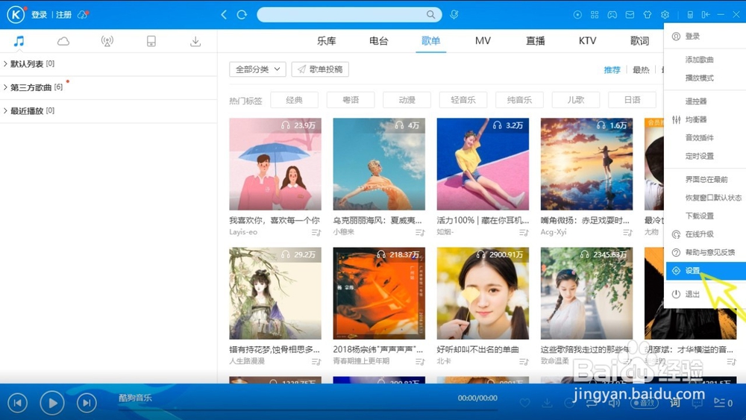Click the KuGou logo avatar
Screen dimensions: 746x420
[x=16, y=14]
